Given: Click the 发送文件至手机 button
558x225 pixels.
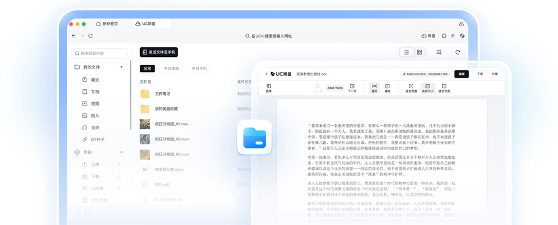Looking at the screenshot, I should (x=159, y=52).
